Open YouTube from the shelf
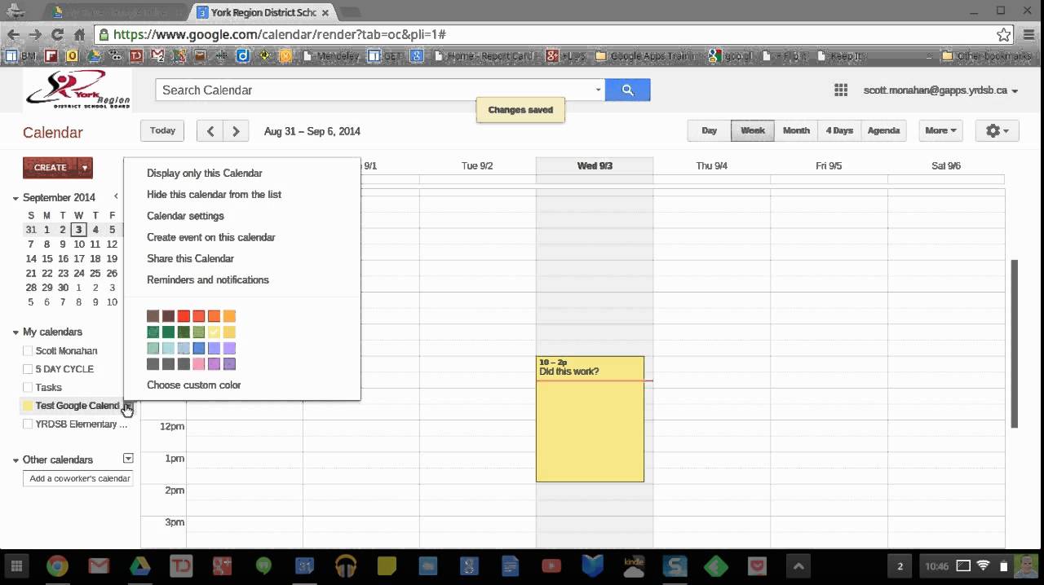 point(551,566)
